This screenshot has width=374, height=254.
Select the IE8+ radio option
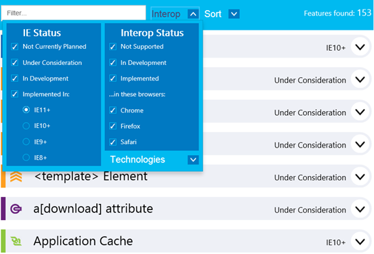tap(26, 158)
